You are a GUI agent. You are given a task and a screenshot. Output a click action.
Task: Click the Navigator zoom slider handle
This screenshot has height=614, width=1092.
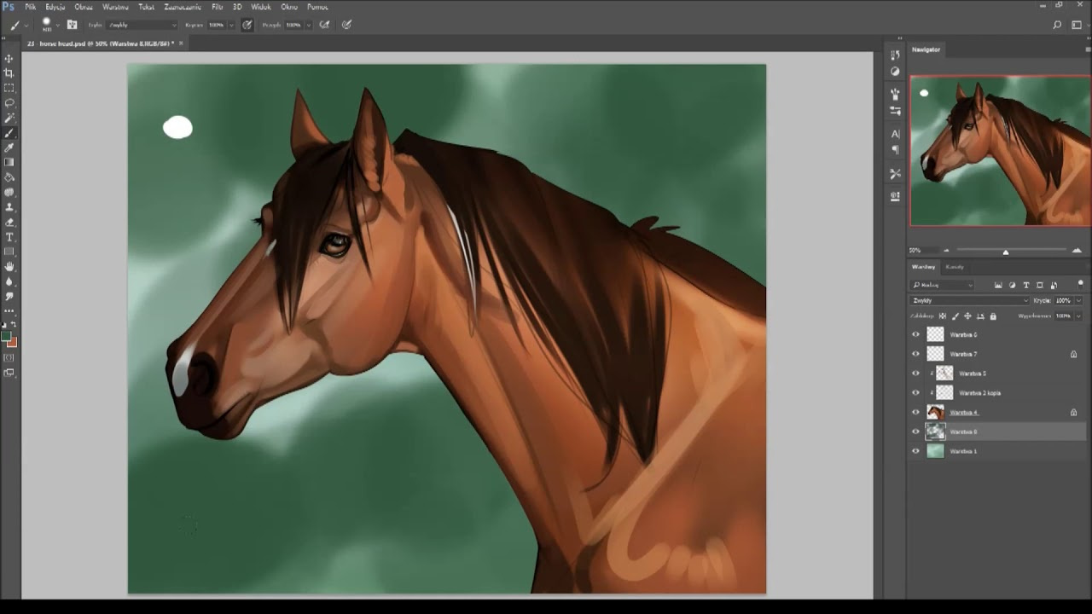pyautogui.click(x=1006, y=252)
